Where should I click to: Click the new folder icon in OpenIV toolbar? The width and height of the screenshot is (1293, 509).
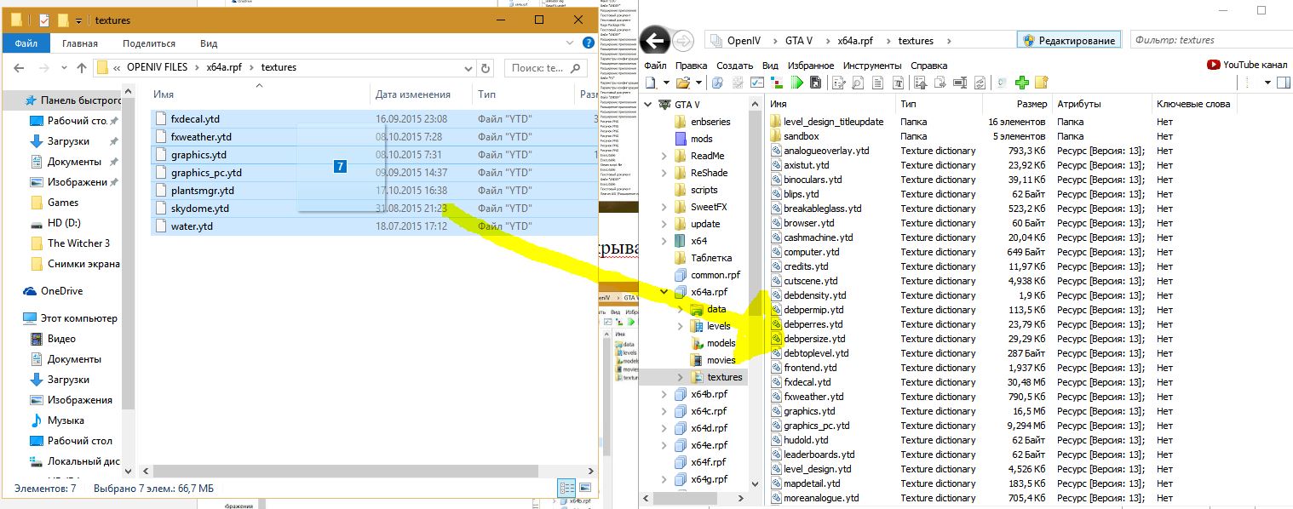point(1042,83)
